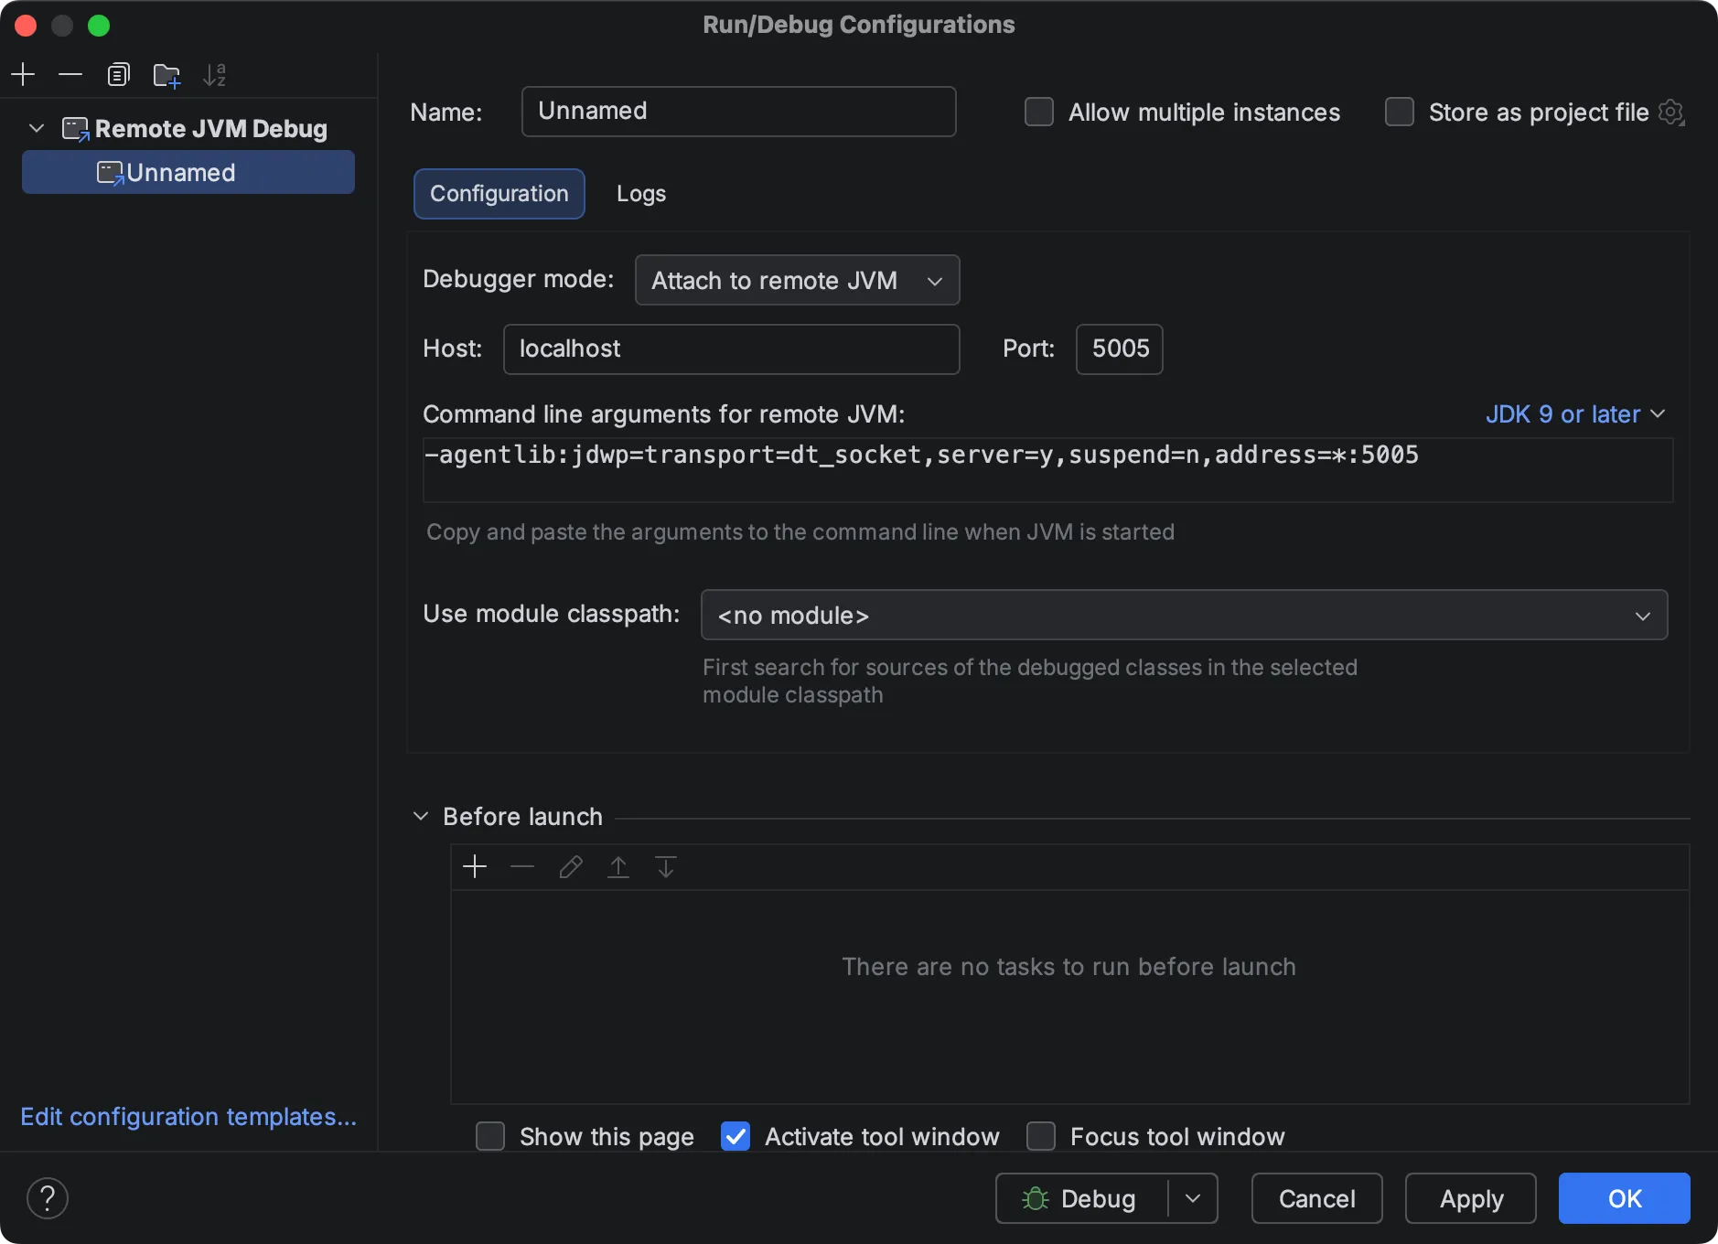Open settings gear next to Store as project file

[1673, 112]
